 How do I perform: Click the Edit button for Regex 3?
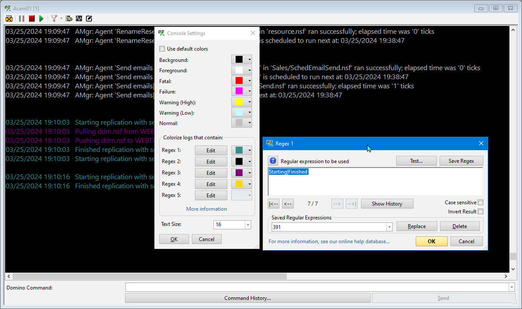(x=211, y=173)
